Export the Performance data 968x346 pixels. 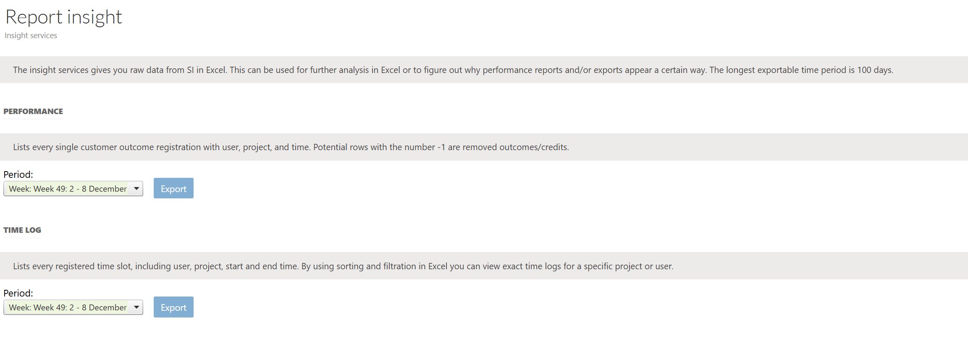click(173, 188)
